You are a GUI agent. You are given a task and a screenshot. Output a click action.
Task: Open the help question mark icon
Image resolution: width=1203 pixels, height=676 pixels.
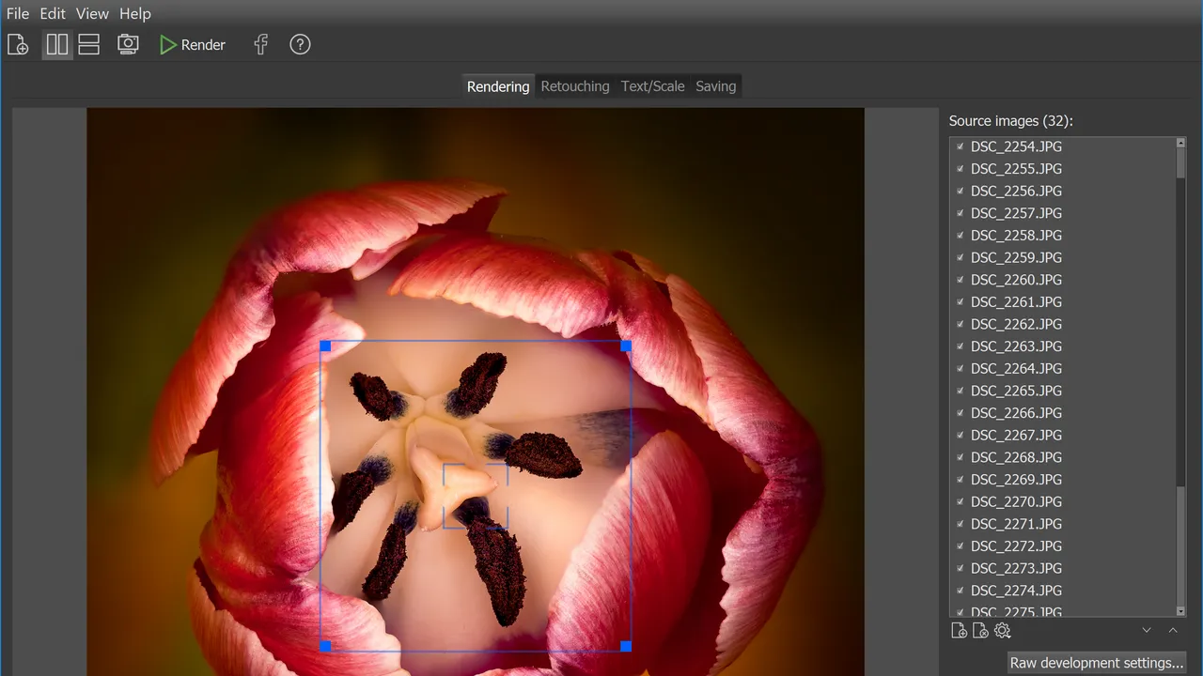point(300,44)
